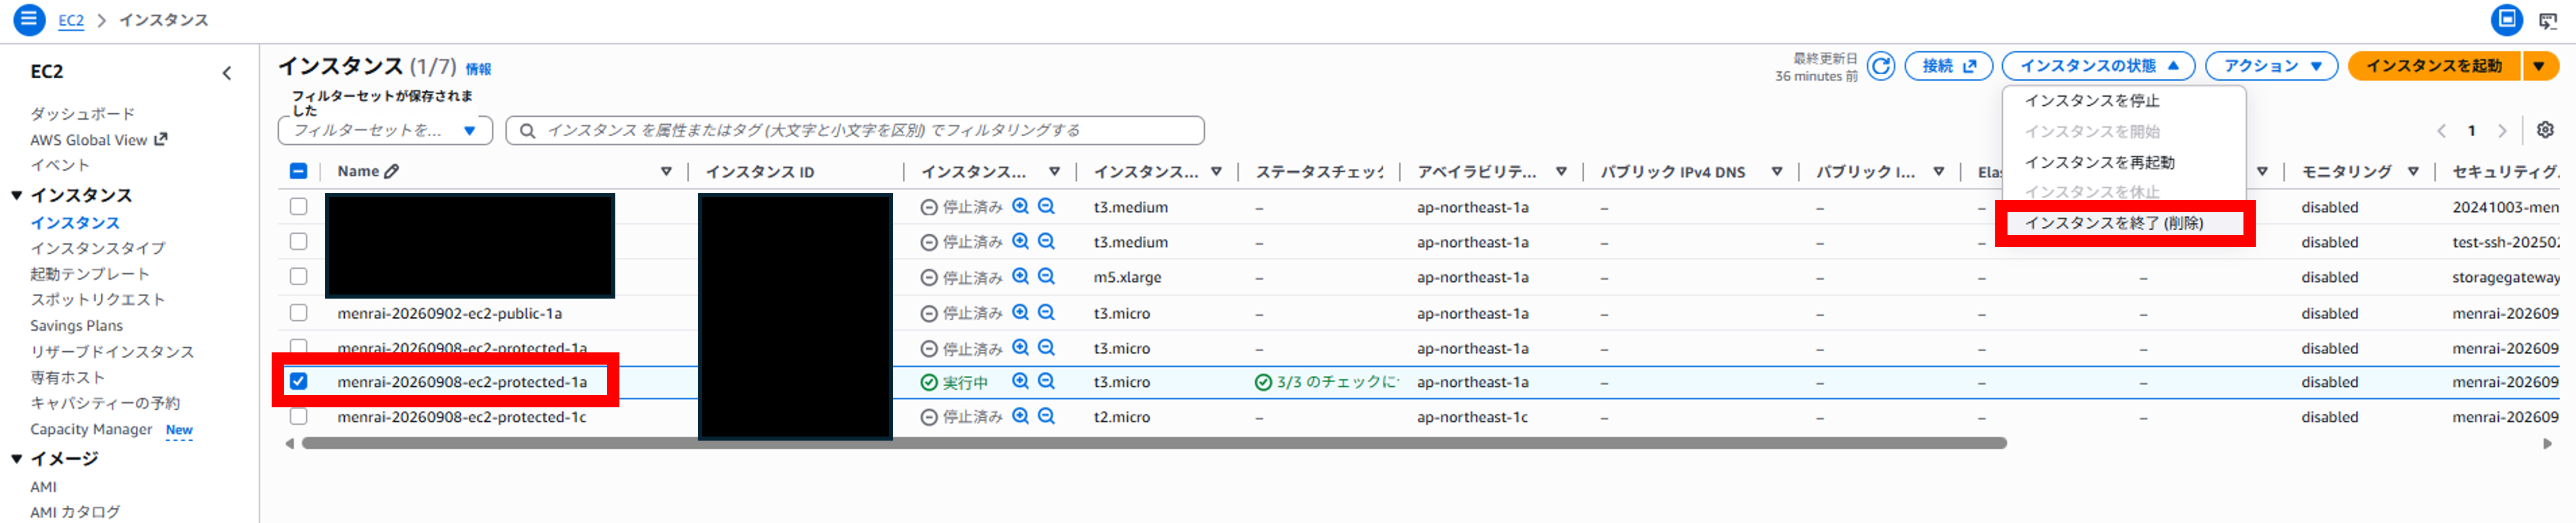The image size is (2576, 523).
Task: Click the orange インスタンスを起動 button
Action: [x=2434, y=66]
